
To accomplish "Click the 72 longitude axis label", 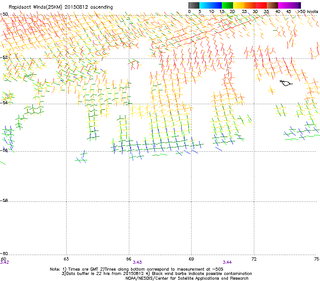I will coord(254,259).
